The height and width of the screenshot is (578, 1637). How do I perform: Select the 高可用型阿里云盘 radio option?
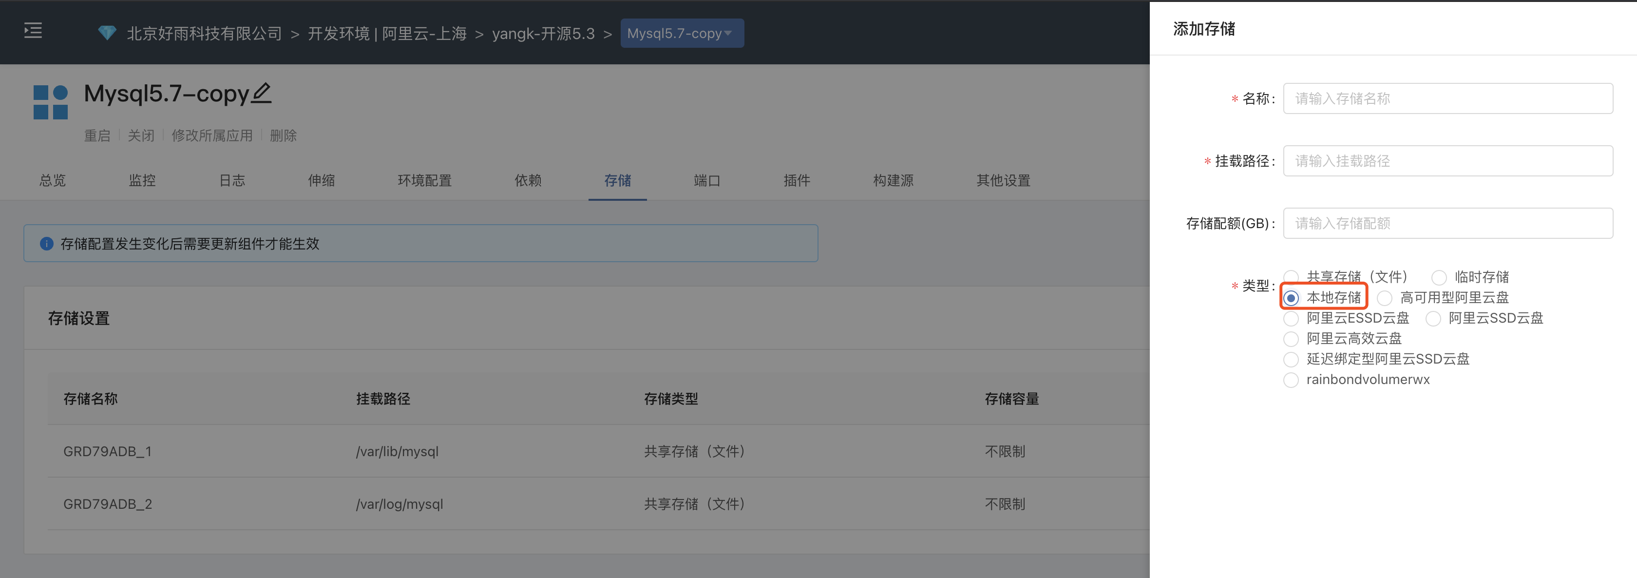[1385, 298]
